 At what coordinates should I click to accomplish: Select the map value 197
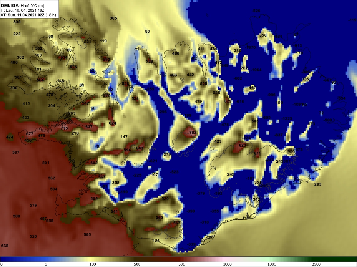[x=154, y=175]
